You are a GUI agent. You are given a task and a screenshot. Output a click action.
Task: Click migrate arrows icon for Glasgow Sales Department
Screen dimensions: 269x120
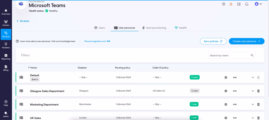235,91
